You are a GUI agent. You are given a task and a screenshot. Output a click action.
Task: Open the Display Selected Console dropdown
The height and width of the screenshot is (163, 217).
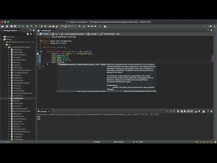(199, 111)
